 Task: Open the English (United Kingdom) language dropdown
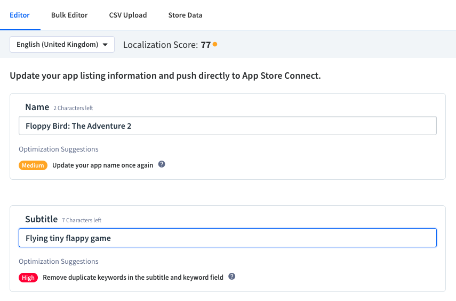[62, 44]
